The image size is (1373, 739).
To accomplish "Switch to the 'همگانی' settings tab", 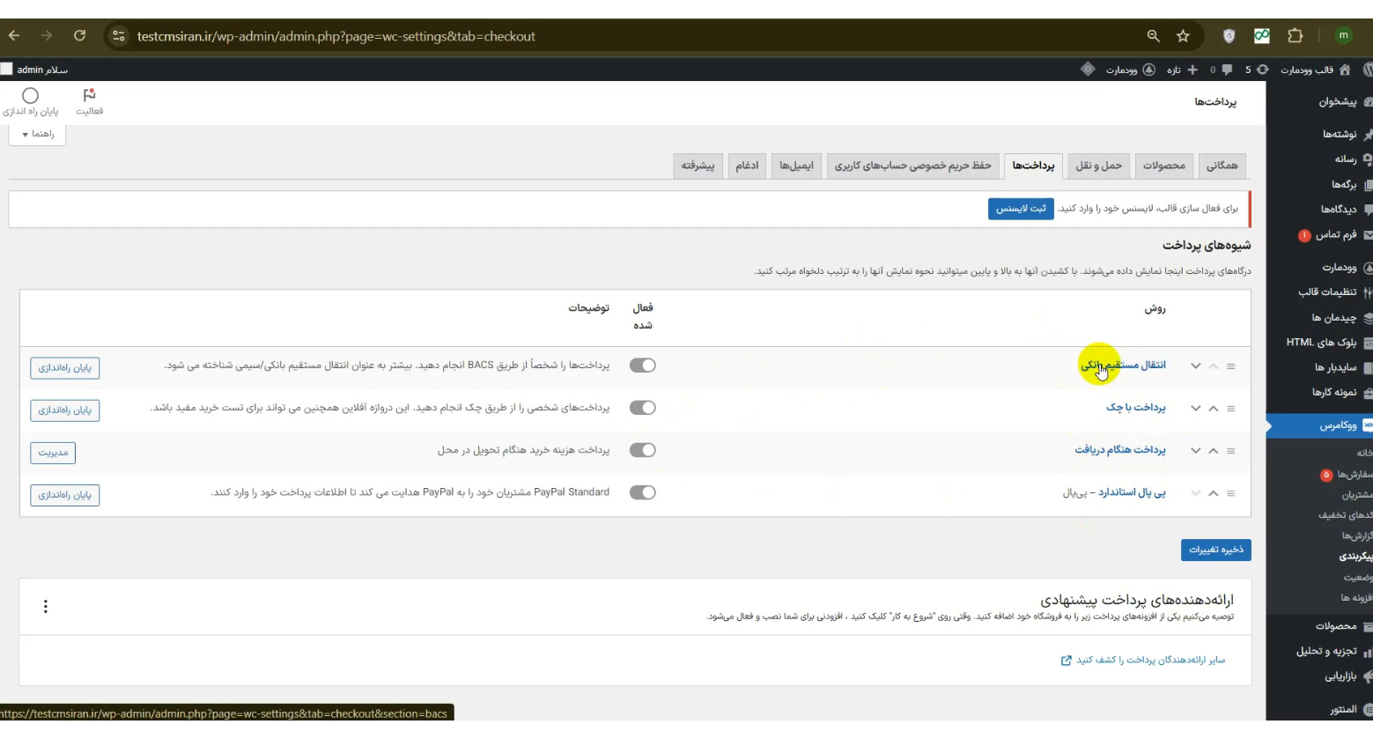I will [1222, 166].
